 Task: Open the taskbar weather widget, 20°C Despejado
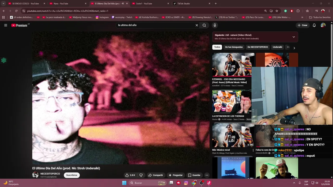(x=11, y=183)
